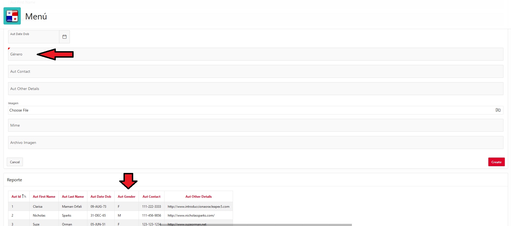Open Aut First Name column header menu
The width and height of the screenshot is (511, 226).
pyautogui.click(x=44, y=197)
